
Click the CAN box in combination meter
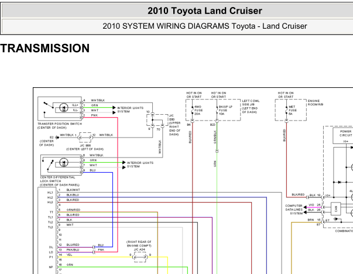click(x=335, y=208)
